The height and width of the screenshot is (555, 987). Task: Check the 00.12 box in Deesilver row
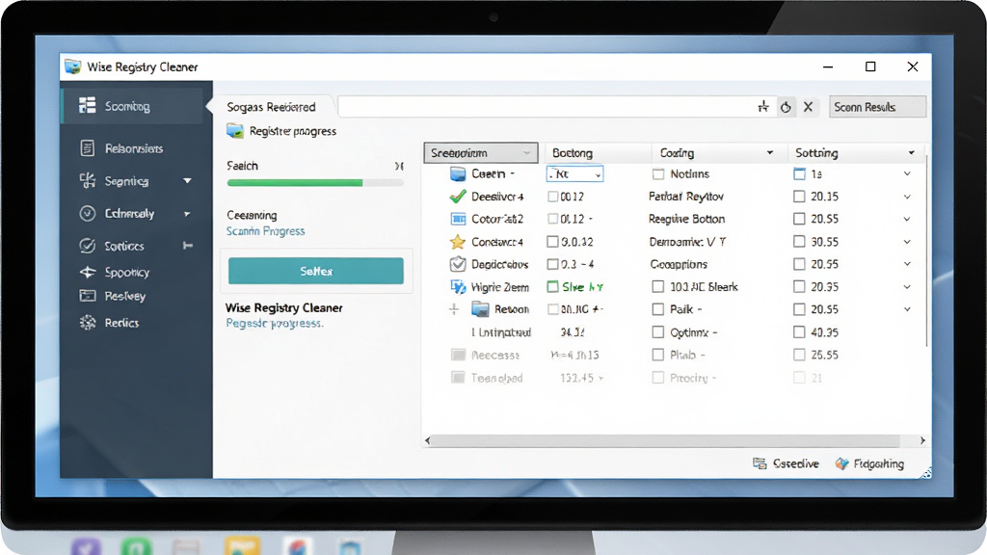pos(552,197)
